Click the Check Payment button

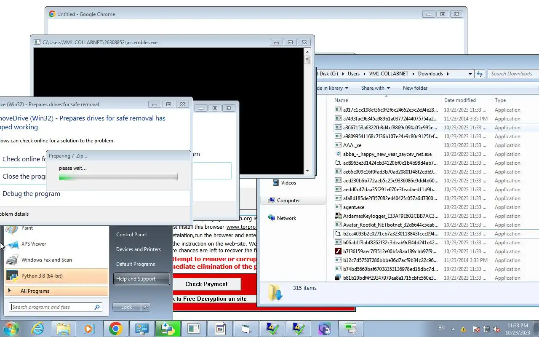pos(206,284)
